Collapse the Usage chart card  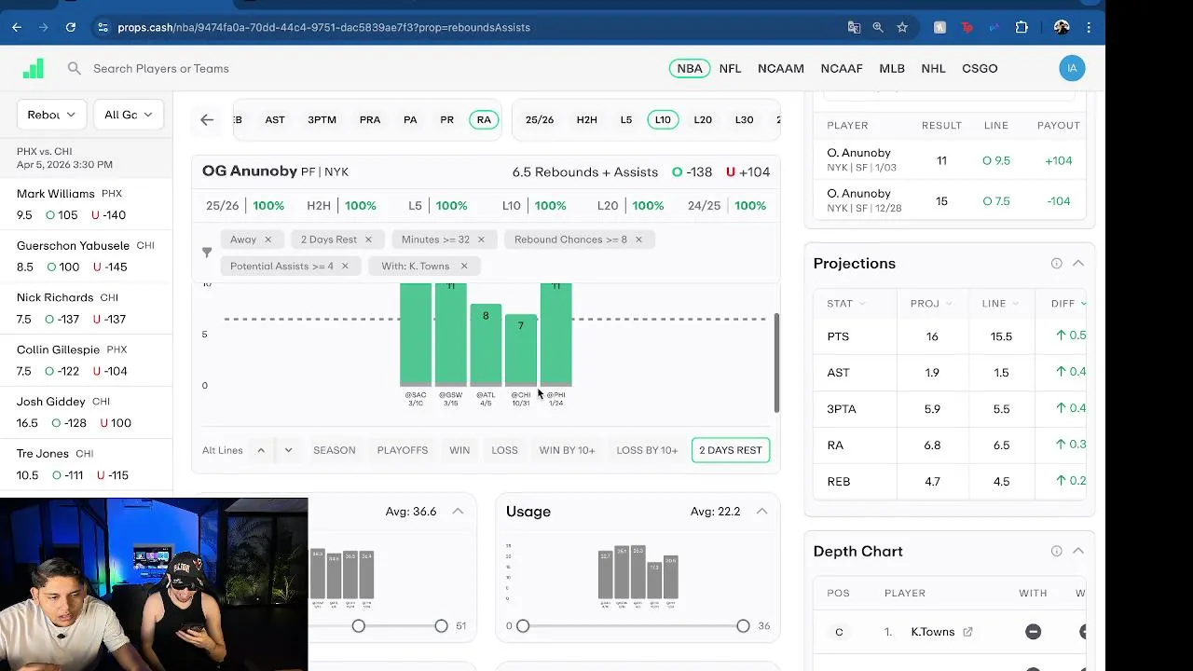pos(761,511)
